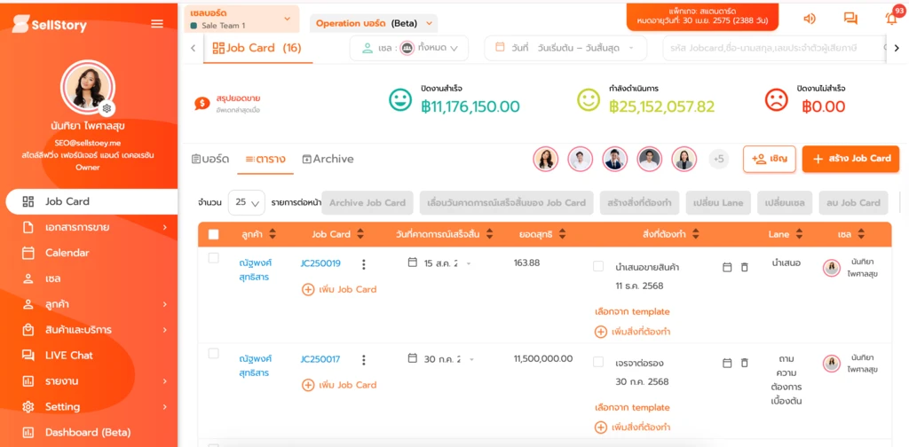Click เพิ่มสิ่งที่ต้องทำ under เจรจาต่อรอง

click(x=632, y=427)
